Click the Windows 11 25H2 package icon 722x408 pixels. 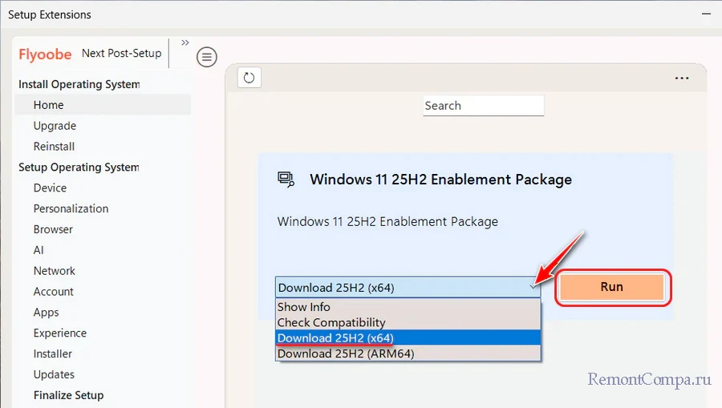pos(286,179)
